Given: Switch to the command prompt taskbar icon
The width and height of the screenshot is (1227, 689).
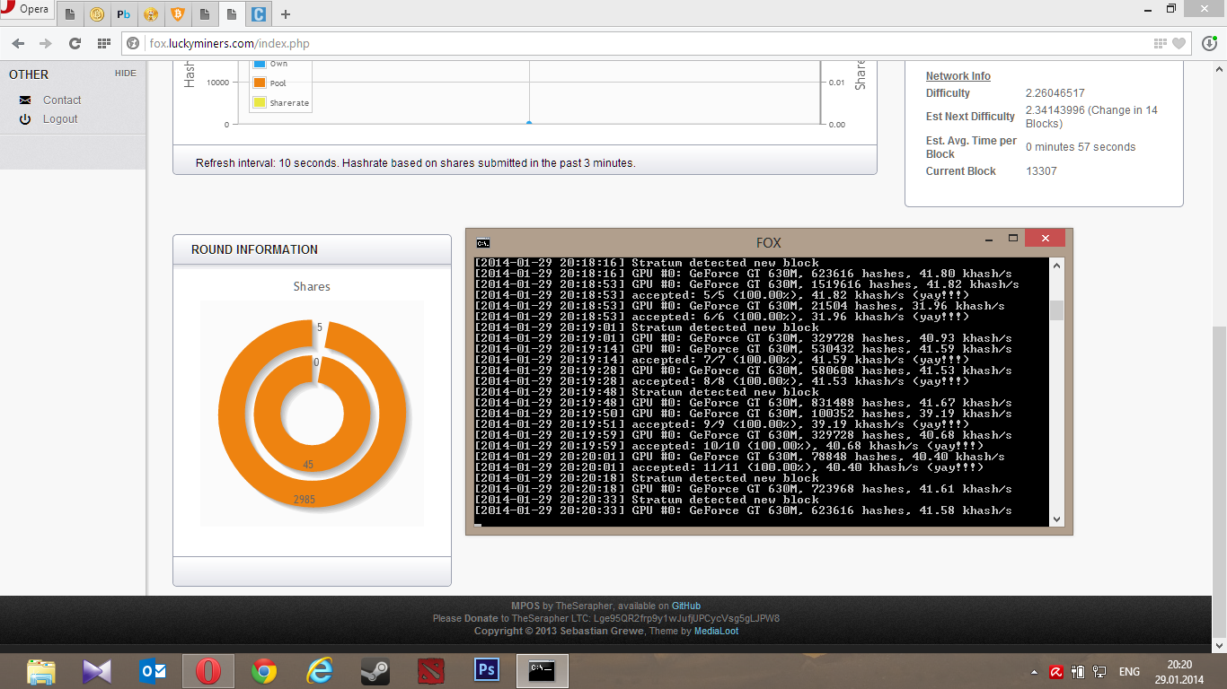Looking at the screenshot, I should click(x=543, y=671).
